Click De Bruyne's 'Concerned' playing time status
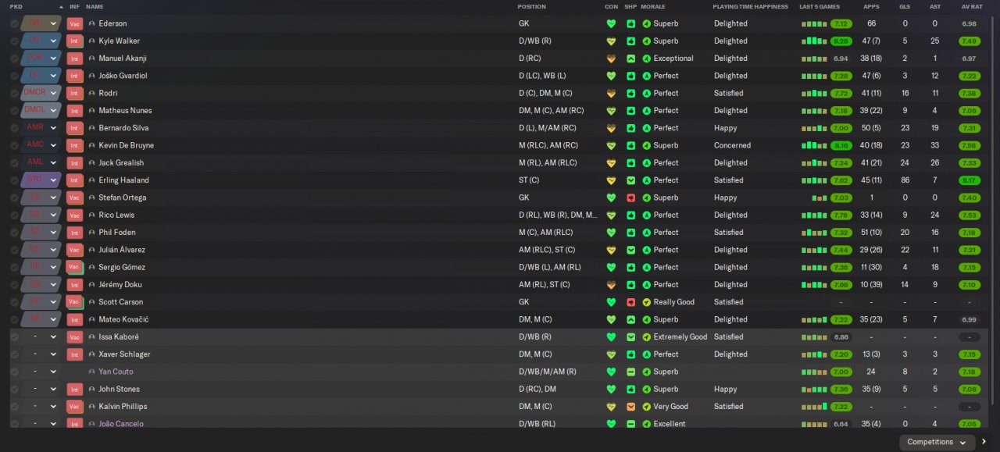 click(x=732, y=145)
